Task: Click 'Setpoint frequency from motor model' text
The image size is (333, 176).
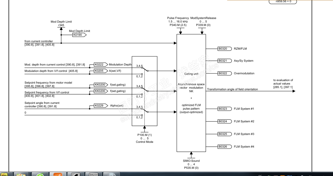Action: (48, 83)
